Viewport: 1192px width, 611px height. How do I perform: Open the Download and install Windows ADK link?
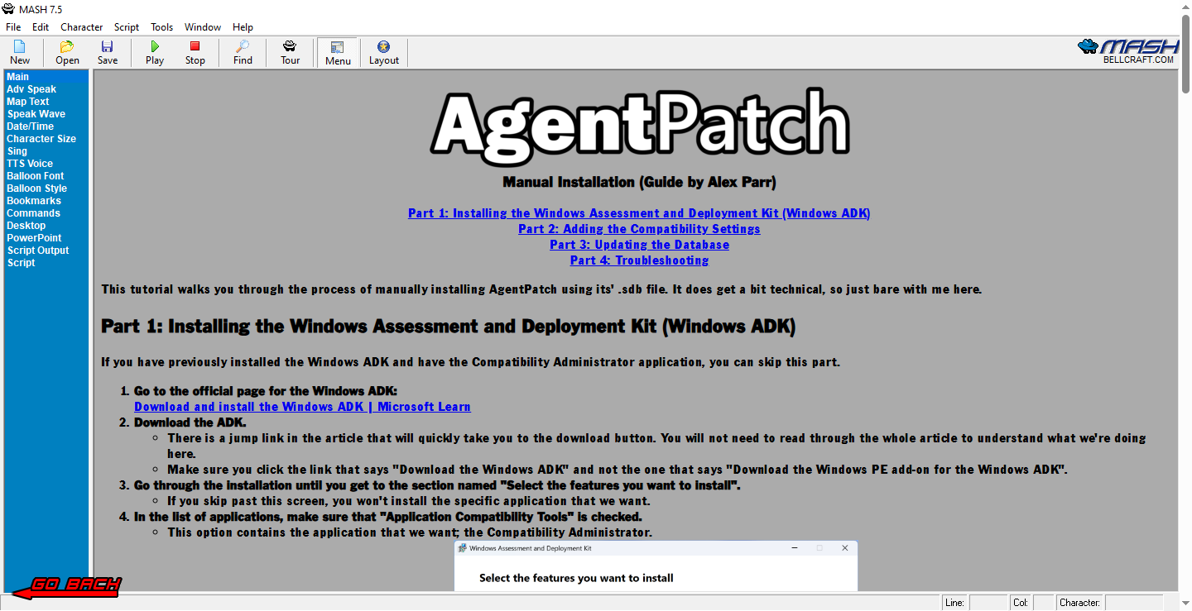point(302,407)
